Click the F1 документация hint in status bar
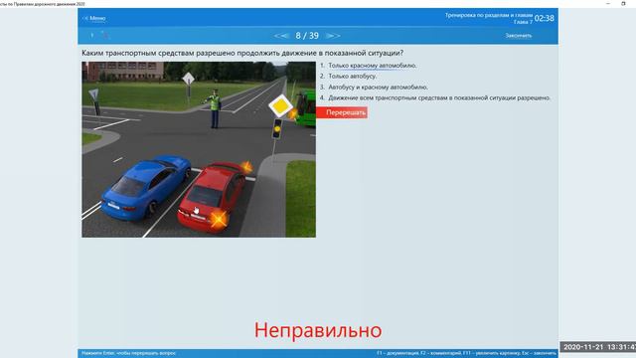This screenshot has width=636, height=358. pyautogui.click(x=397, y=353)
